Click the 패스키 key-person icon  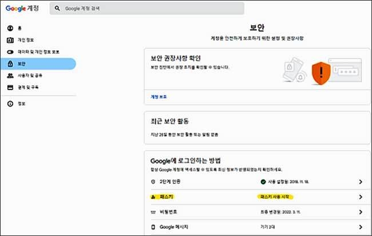pos(153,197)
